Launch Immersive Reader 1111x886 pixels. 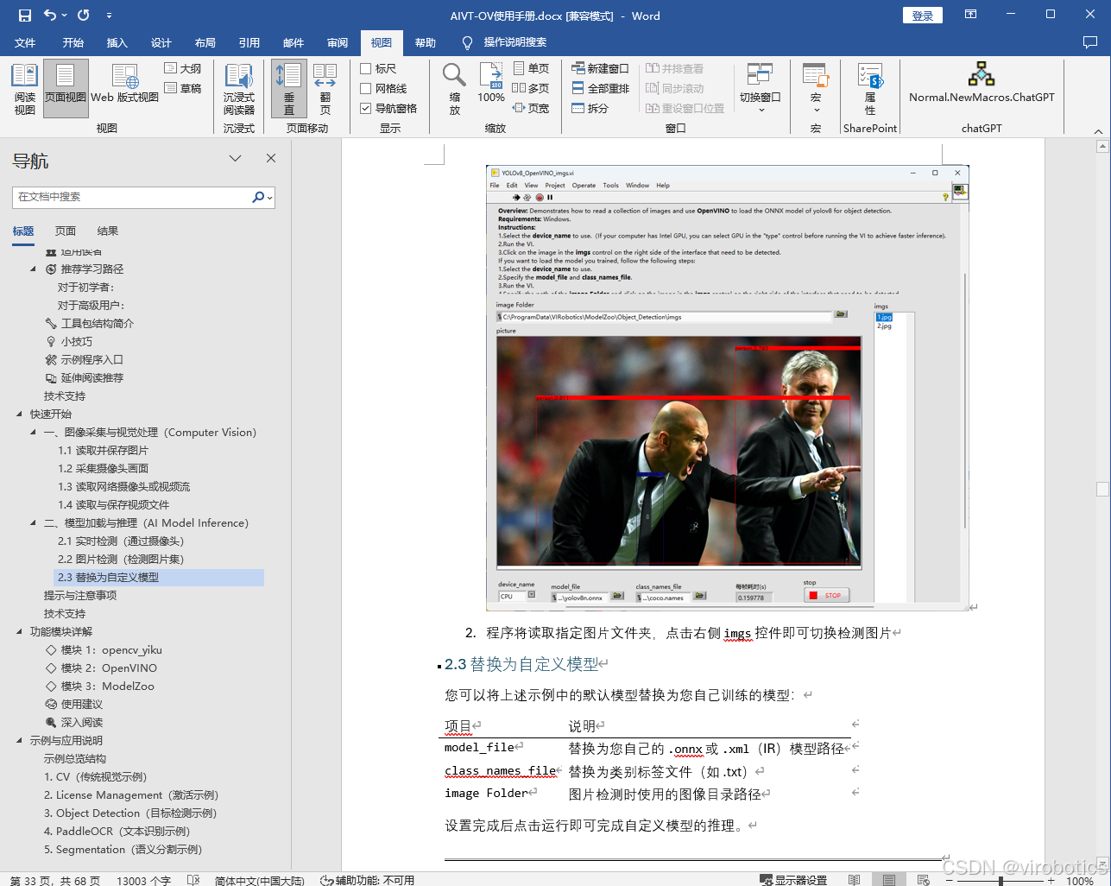tap(239, 89)
